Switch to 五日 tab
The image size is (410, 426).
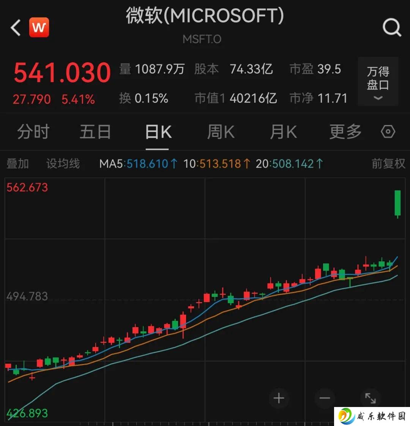(x=95, y=132)
